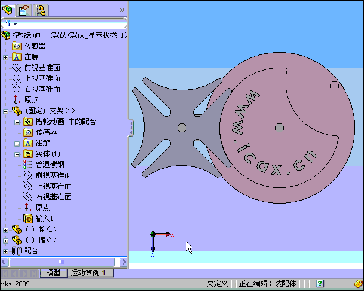Click the 轮<1> part icon
Screen dimensions: 364x291
(17, 229)
